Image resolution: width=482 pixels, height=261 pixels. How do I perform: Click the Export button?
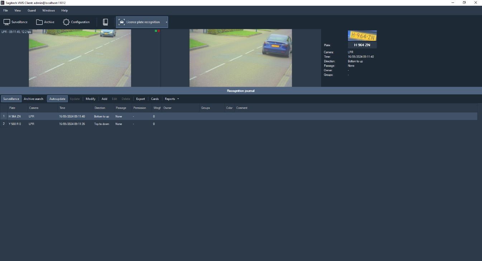click(x=140, y=99)
